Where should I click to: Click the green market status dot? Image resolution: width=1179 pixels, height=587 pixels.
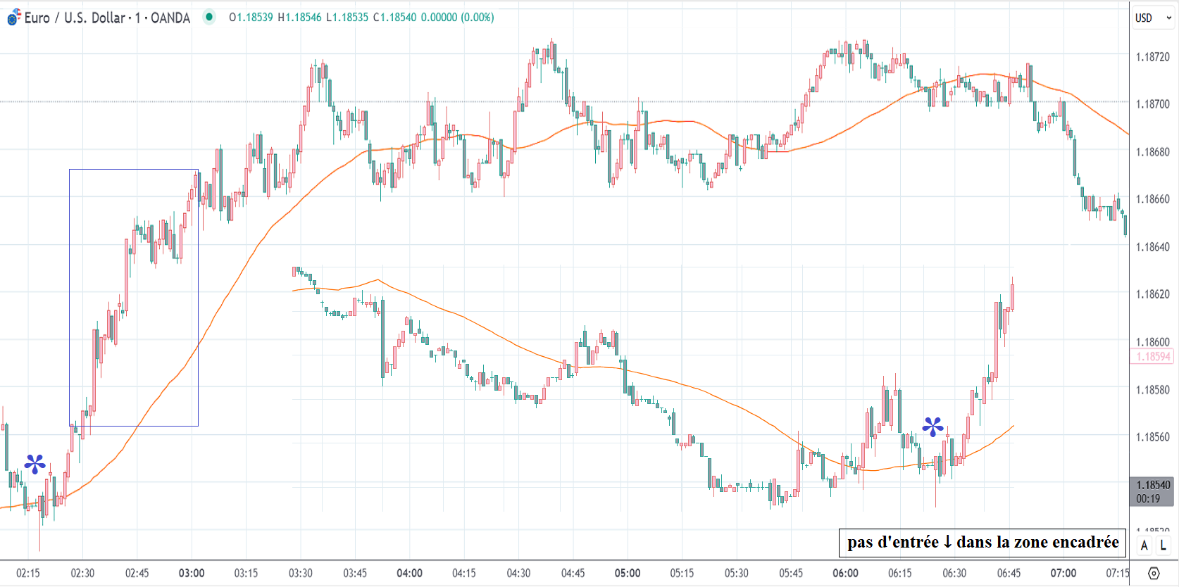pyautogui.click(x=209, y=17)
